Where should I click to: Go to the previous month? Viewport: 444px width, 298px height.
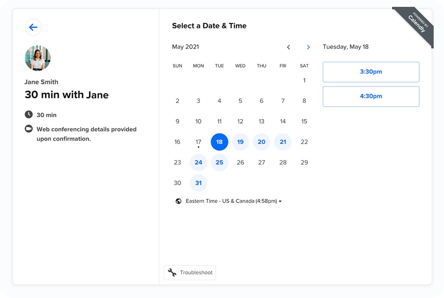(289, 47)
